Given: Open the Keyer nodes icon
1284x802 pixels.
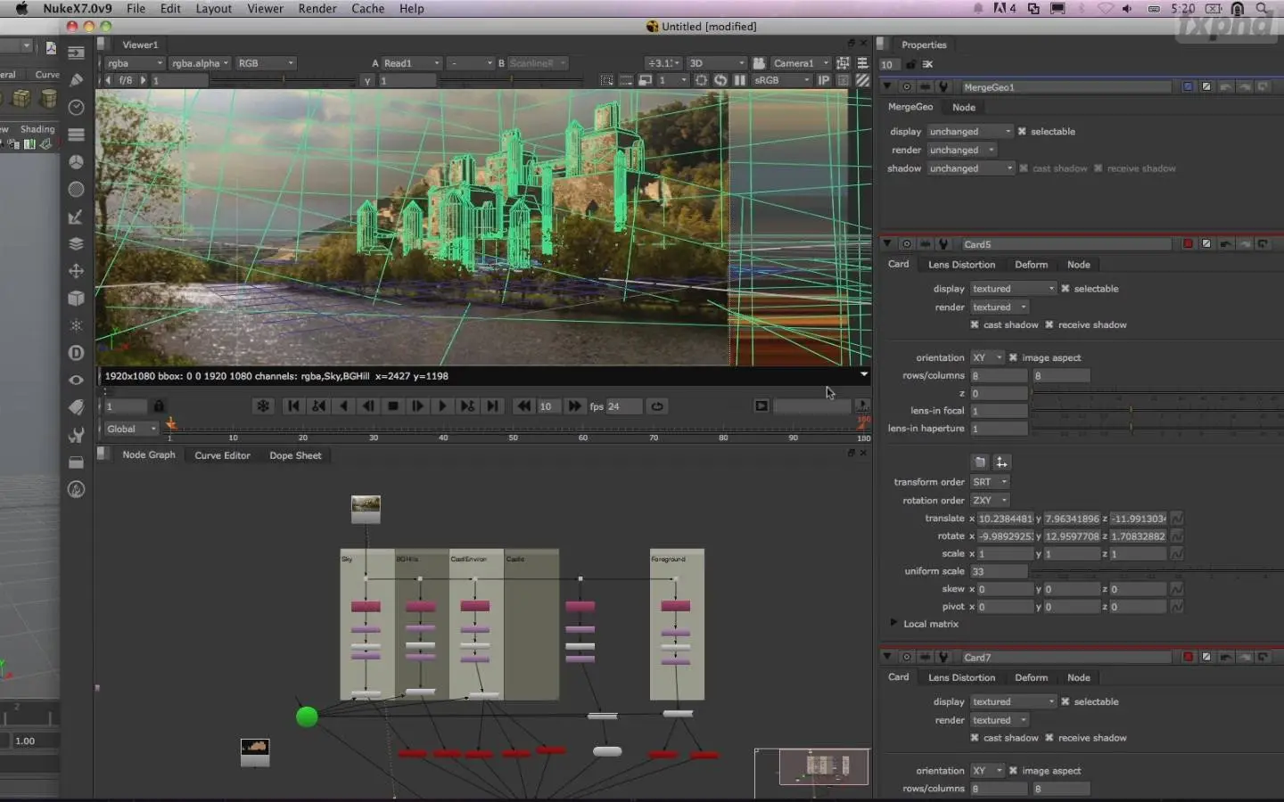Looking at the screenshot, I should (x=77, y=217).
